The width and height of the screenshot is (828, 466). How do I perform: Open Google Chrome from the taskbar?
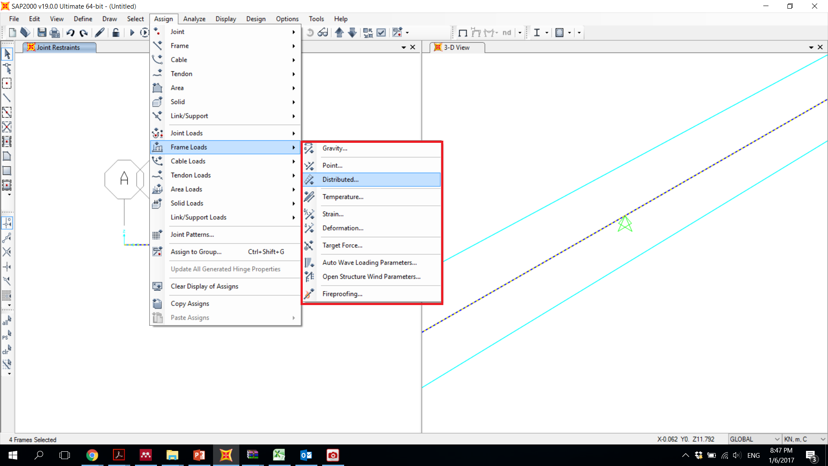pos(92,455)
